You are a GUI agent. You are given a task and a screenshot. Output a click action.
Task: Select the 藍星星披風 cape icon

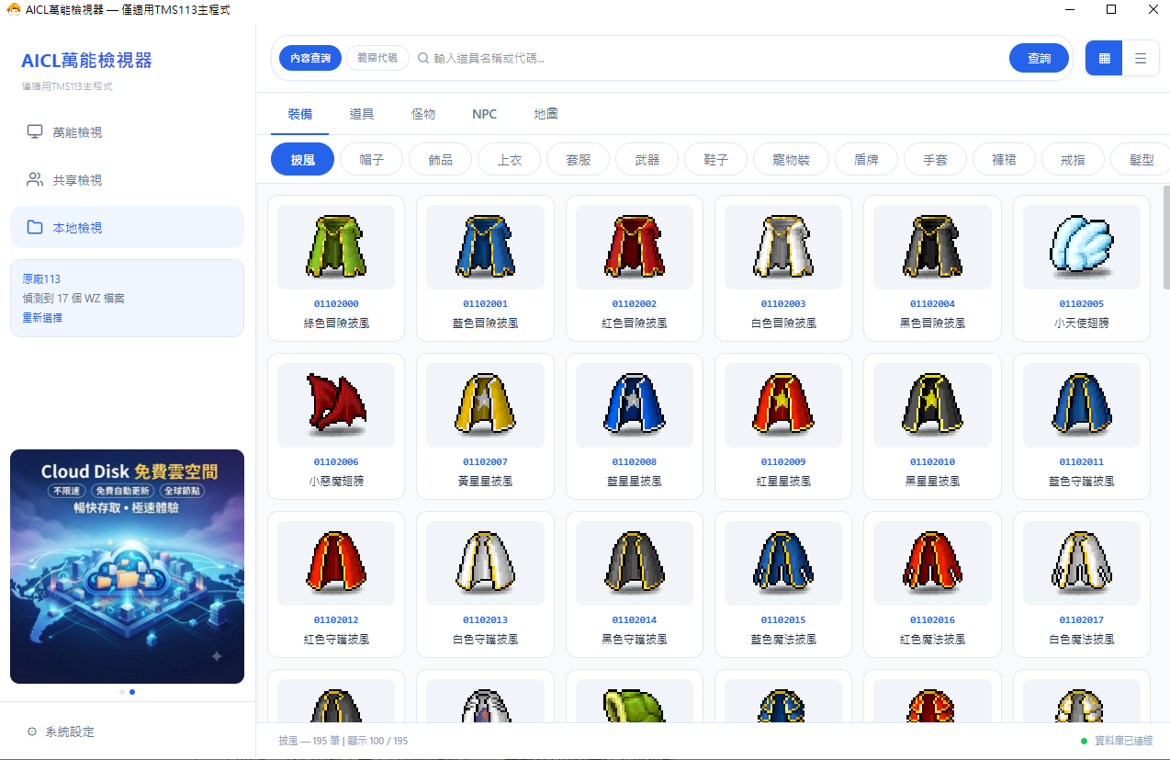tap(634, 403)
